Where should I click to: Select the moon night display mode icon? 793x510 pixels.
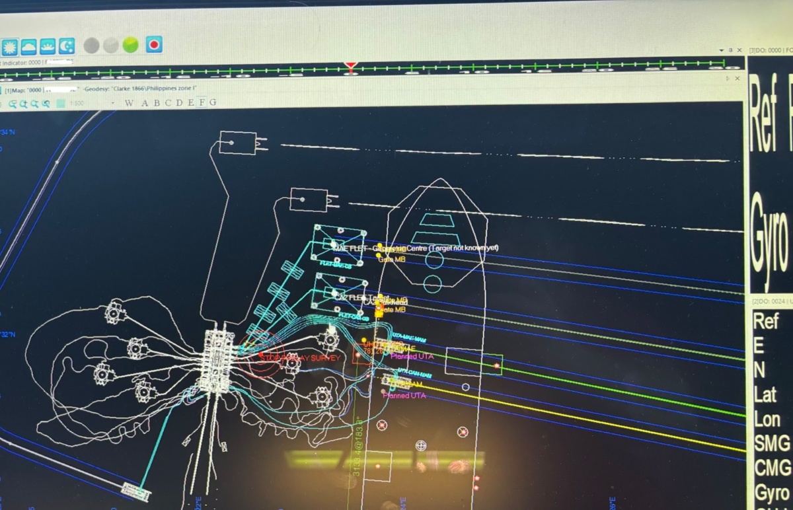[66, 46]
